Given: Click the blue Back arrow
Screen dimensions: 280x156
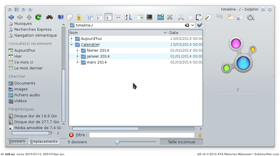Looking at the screenshot, I should point(11,17).
